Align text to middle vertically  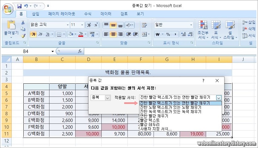pos(113,25)
